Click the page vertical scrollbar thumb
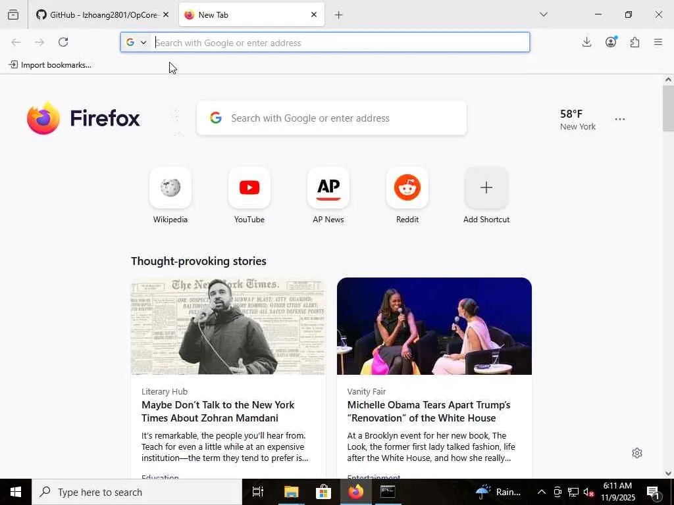 pyautogui.click(x=668, y=108)
